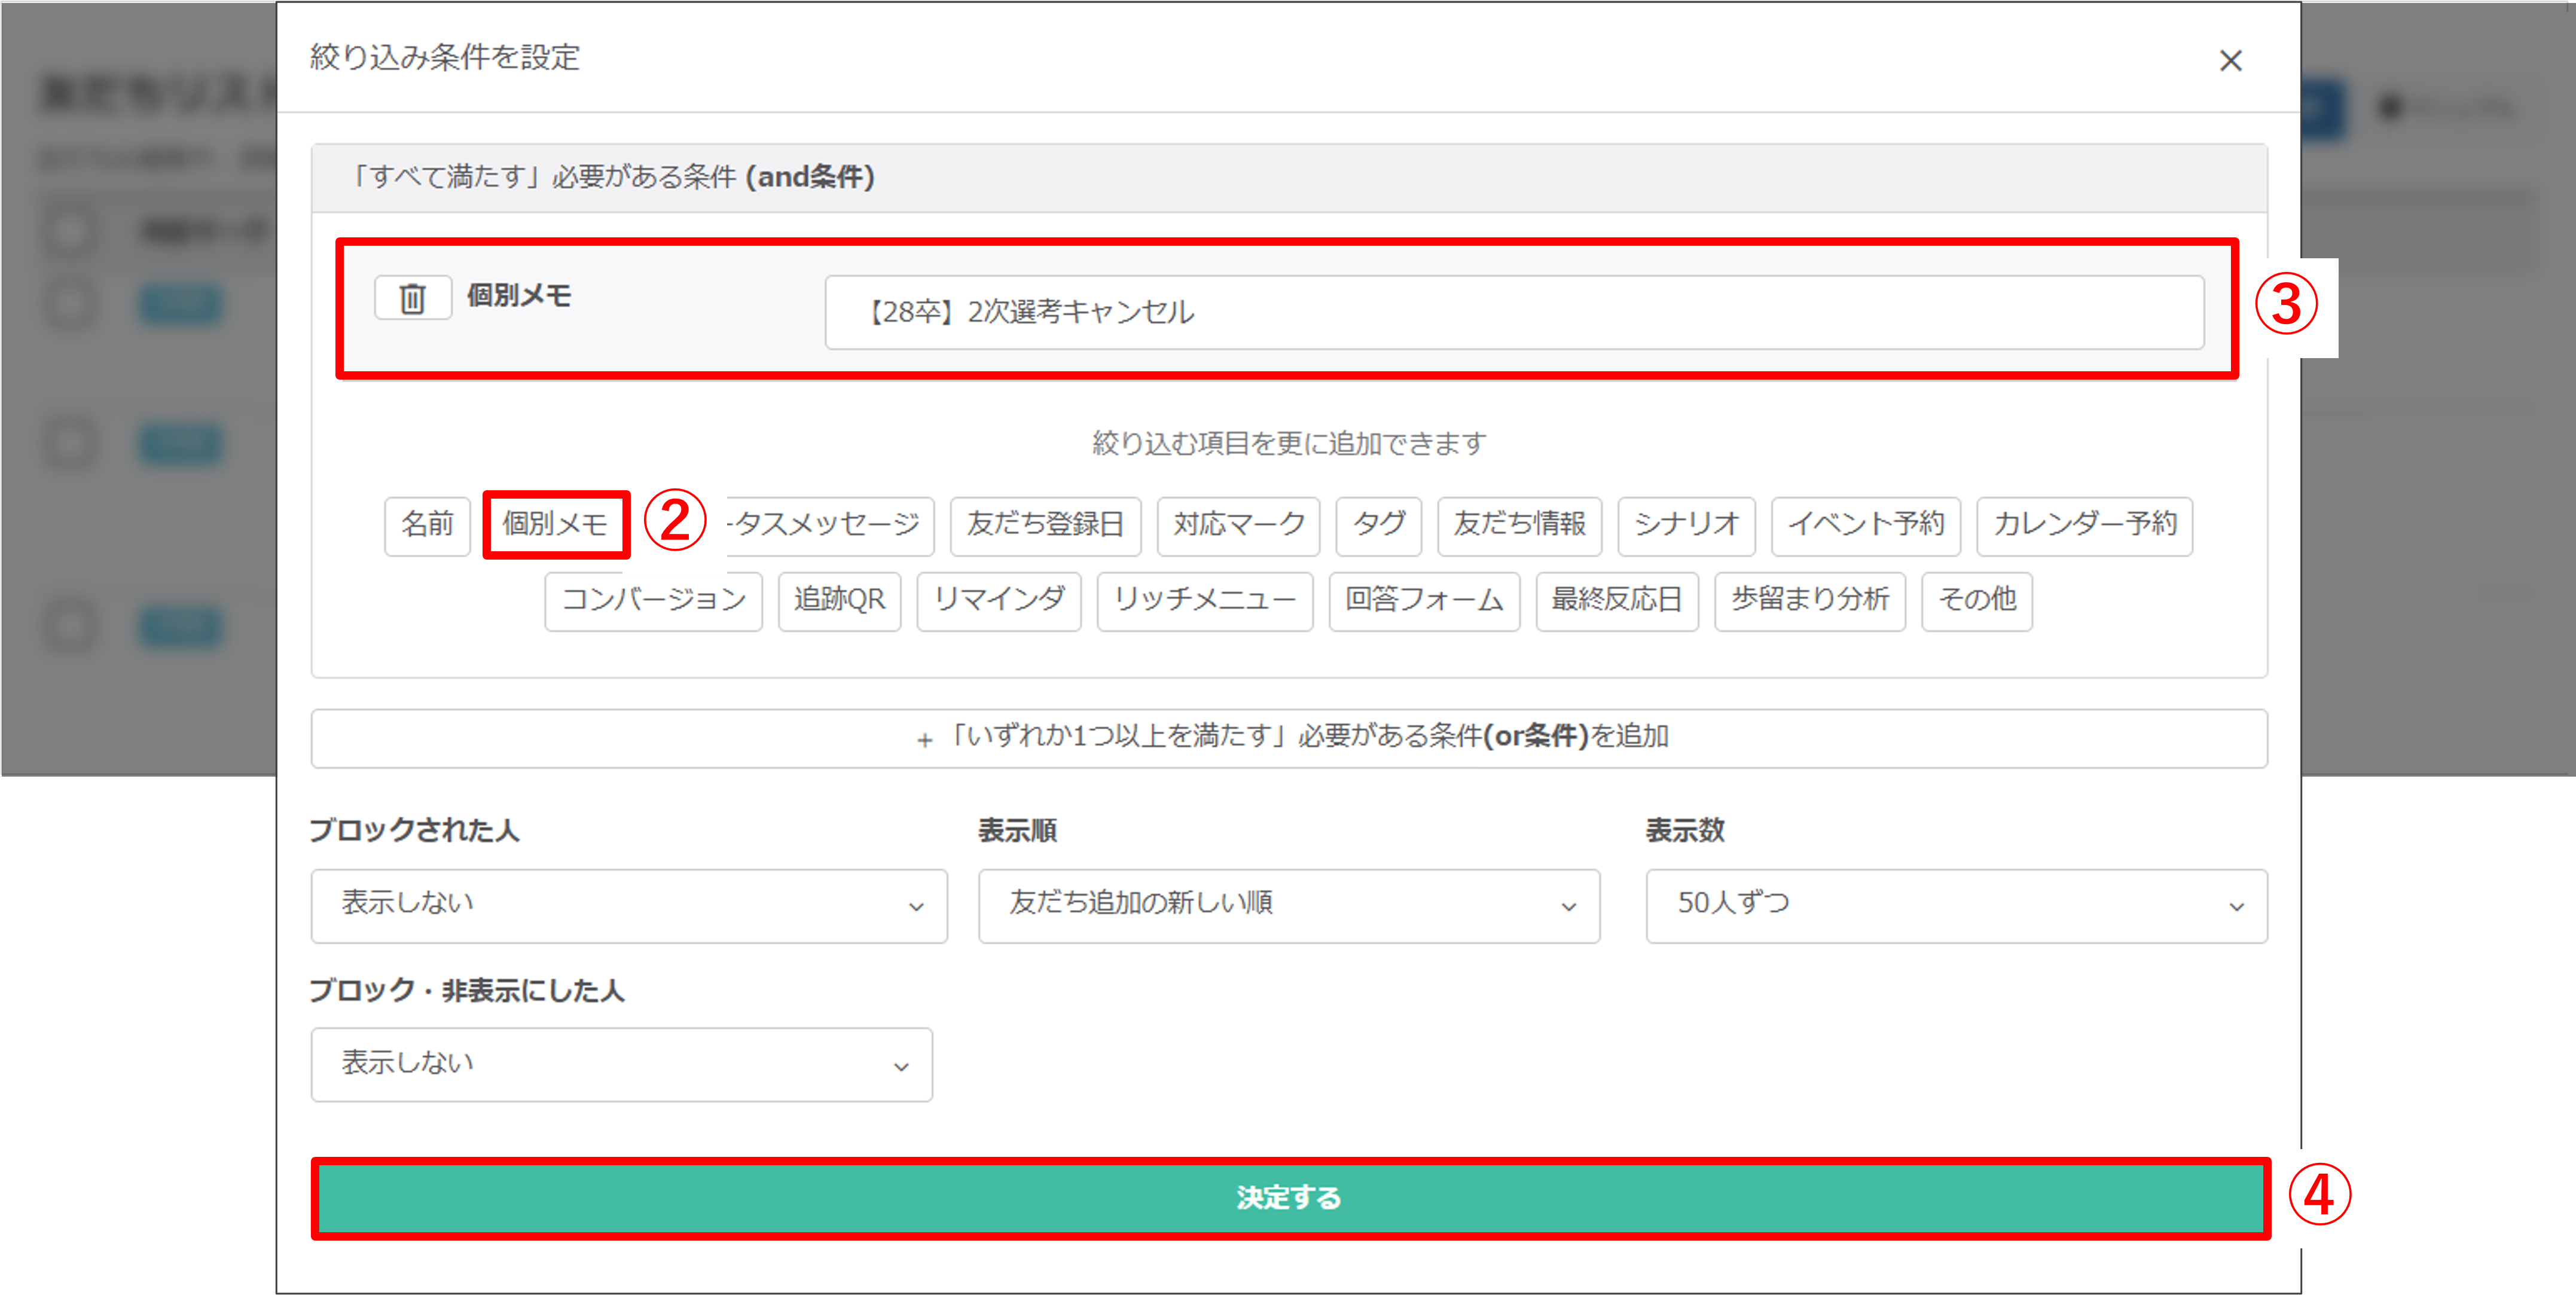Add the シナリオ filter item
Viewport: 2576px width, 1295px height.
pyautogui.click(x=1686, y=525)
